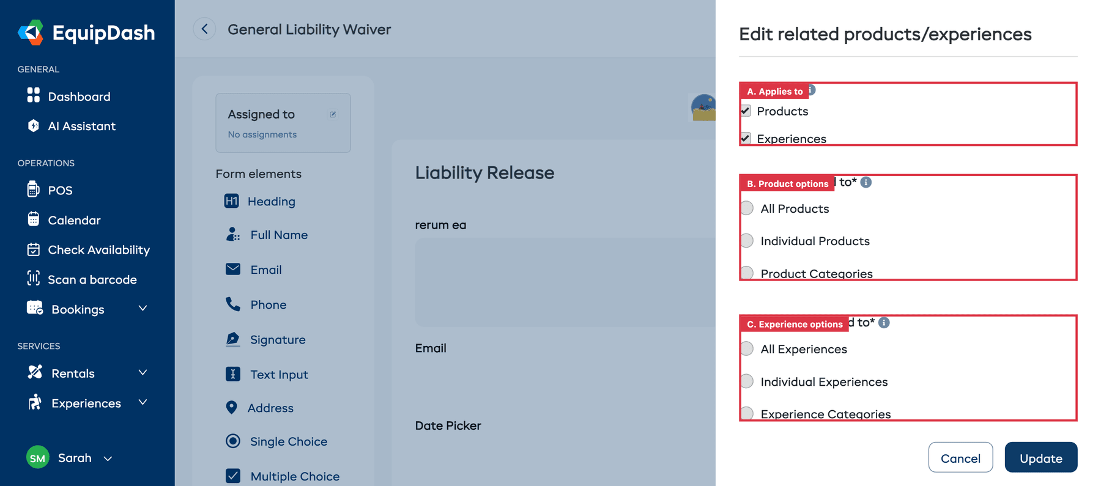The image size is (1101, 486).
Task: Open the Sarah user menu chevron
Action: pyautogui.click(x=108, y=458)
